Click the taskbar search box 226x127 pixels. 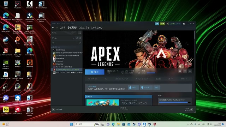click(x=87, y=124)
